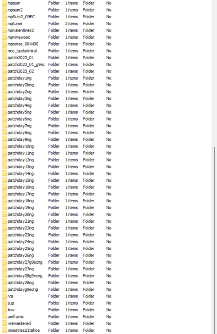Select the patchday6ng folder name

(20, 119)
